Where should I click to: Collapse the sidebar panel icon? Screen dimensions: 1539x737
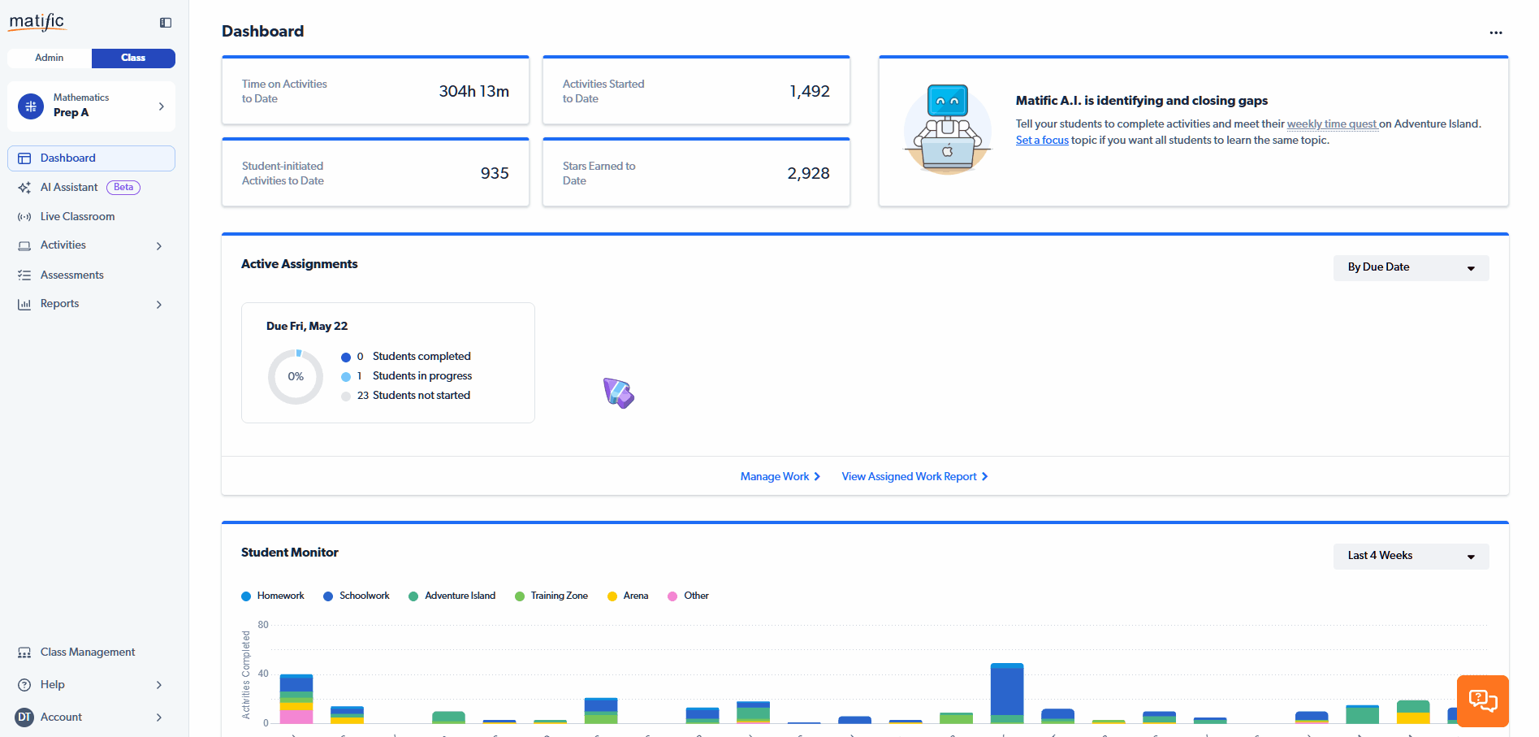point(166,23)
